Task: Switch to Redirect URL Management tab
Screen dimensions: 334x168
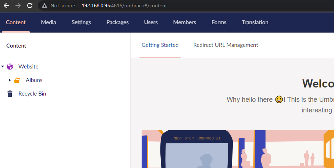Action: [225, 45]
